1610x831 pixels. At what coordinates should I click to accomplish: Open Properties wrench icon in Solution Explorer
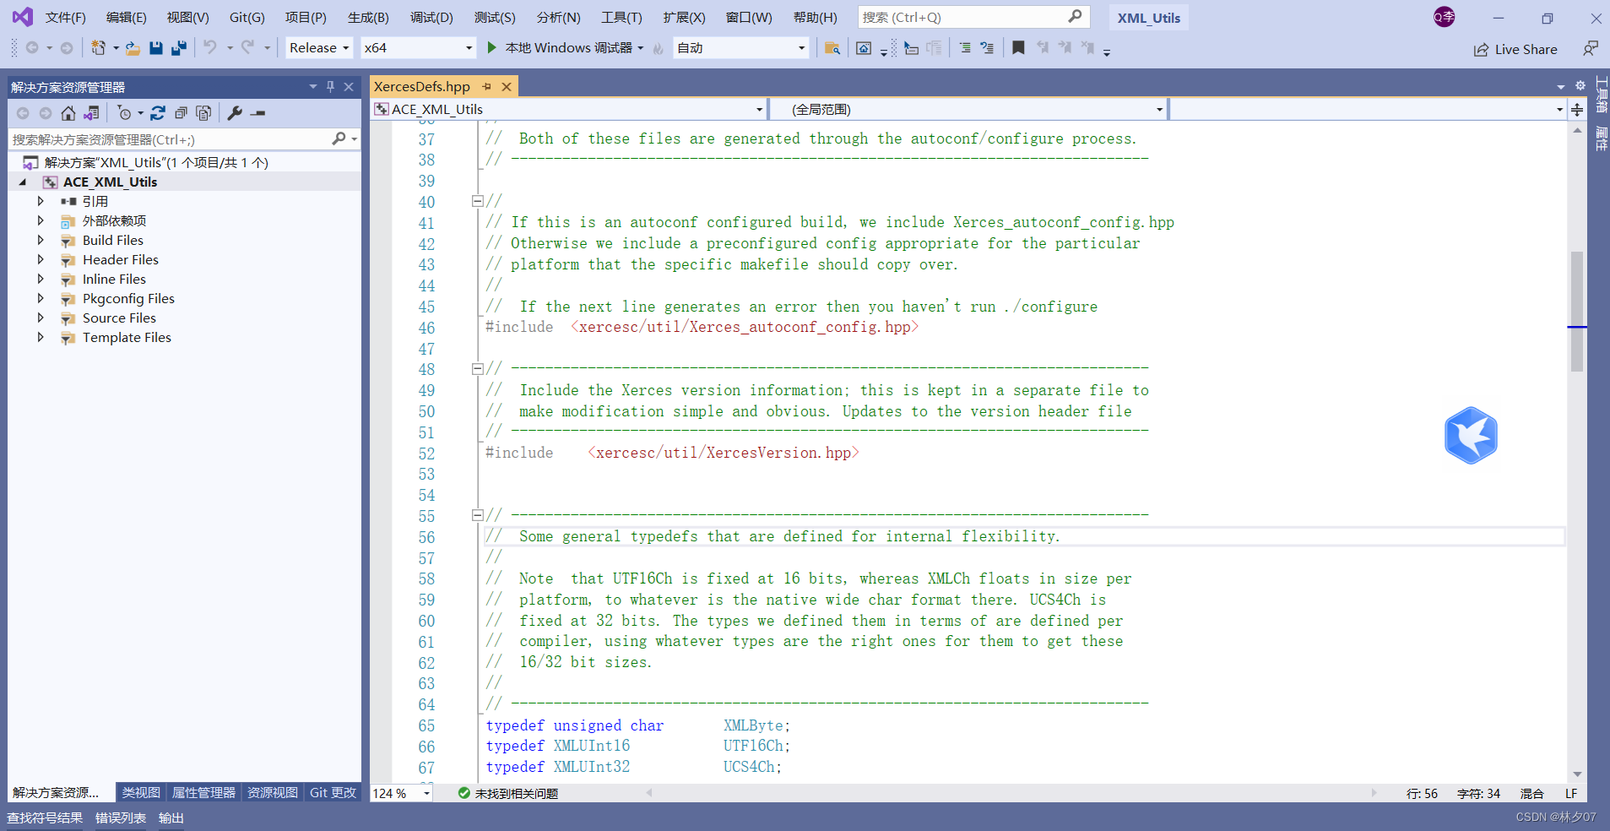coord(236,113)
